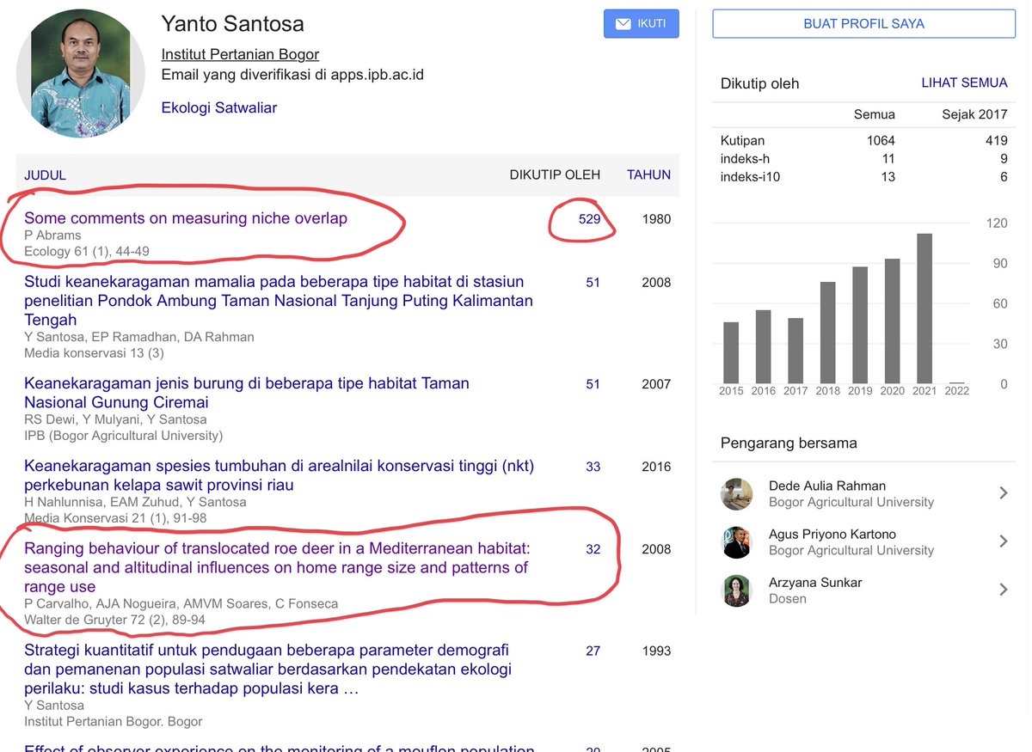View 27 citations for the 1993 article
The height and width of the screenshot is (752, 1032).
point(593,651)
